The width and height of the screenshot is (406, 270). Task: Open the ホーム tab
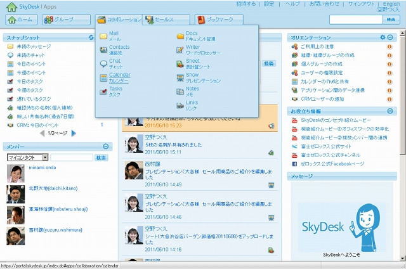[x=22, y=20]
